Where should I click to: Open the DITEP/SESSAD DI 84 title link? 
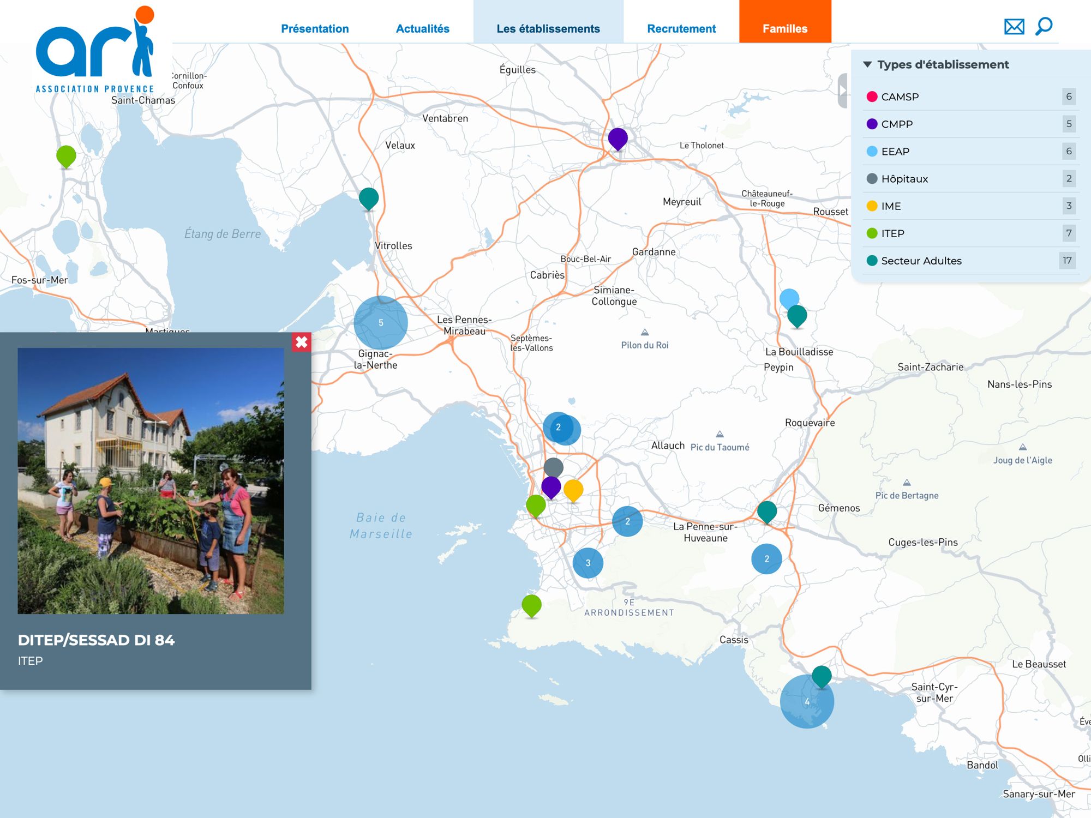[96, 640]
